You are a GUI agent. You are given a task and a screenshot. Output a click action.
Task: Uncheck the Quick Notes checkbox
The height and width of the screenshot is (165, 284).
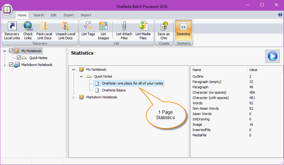tap(19, 58)
